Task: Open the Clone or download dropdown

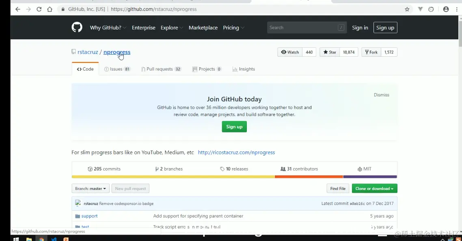Action: (x=374, y=188)
